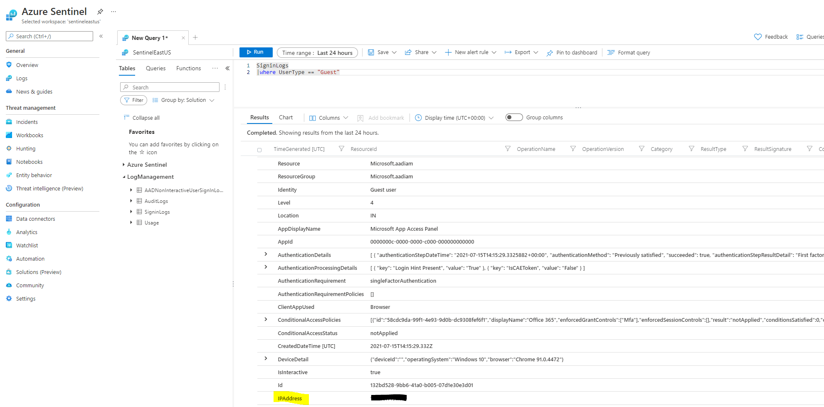Screen dimensions: 824x407
Task: Expand the SigninLogs table
Action: 131,212
